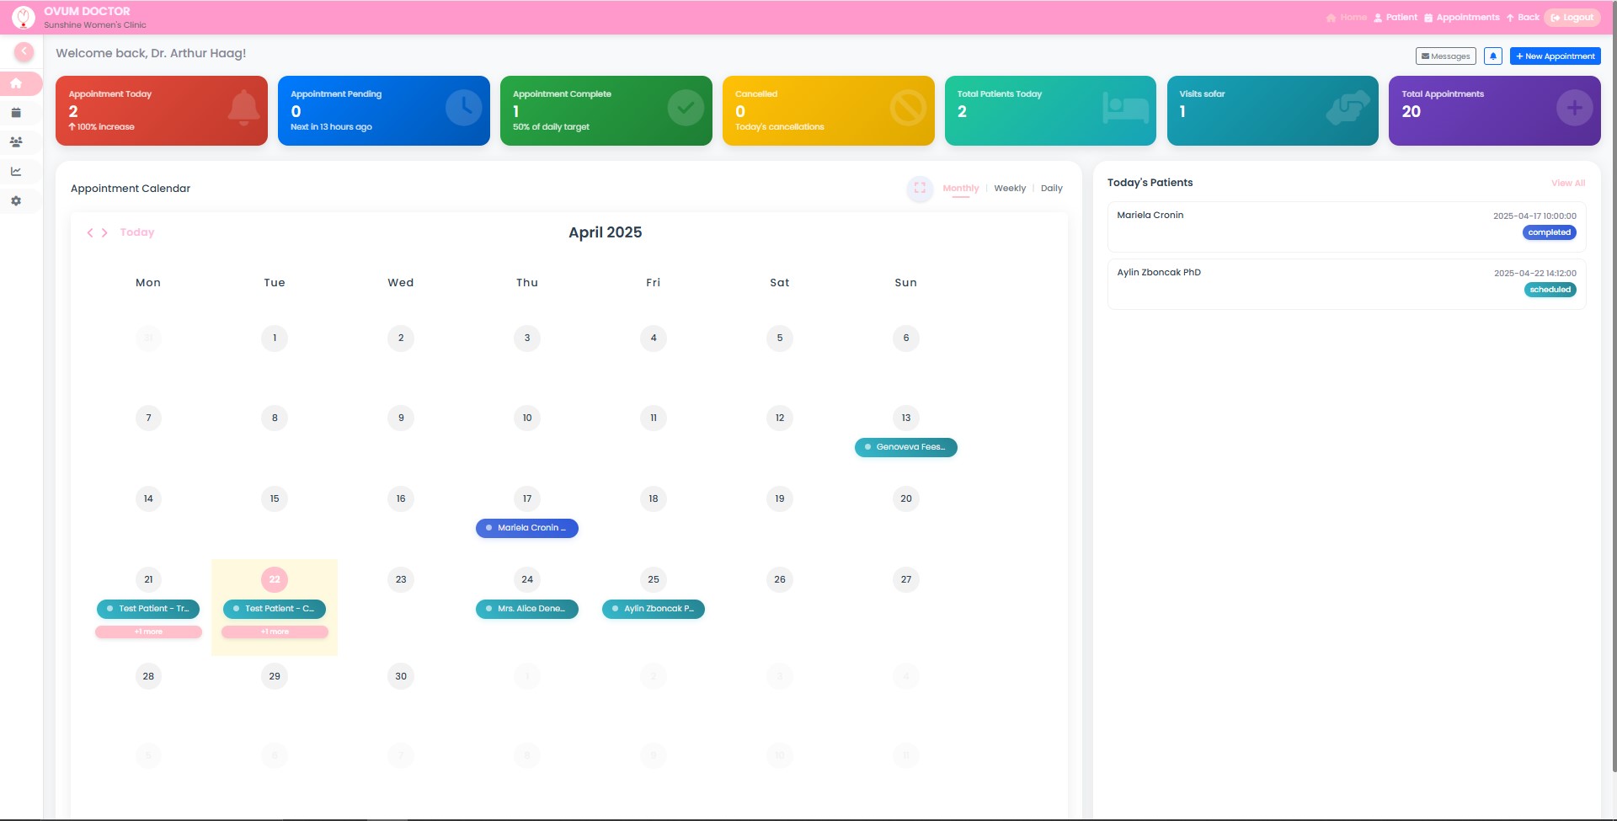Collapse the sidebar with the pink arrow
The height and width of the screenshot is (821, 1617).
point(24,51)
